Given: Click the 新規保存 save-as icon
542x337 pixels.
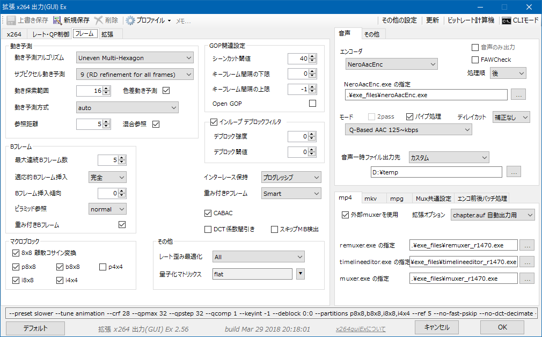Looking at the screenshot, I should coord(57,20).
